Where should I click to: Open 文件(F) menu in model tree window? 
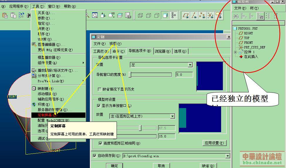point(240,8)
